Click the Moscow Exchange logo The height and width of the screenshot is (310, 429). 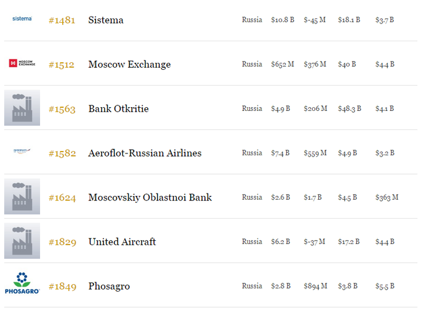(x=22, y=63)
